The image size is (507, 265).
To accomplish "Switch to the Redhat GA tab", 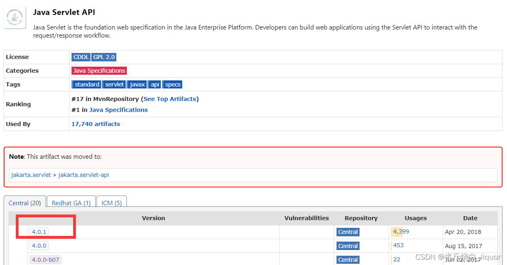I will pos(71,203).
